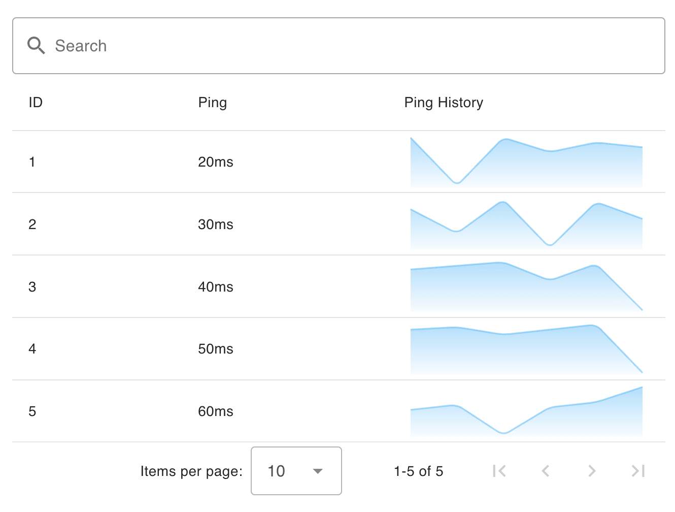Click the sparkline chart for row 1
The image size is (675, 512).
pos(526,162)
